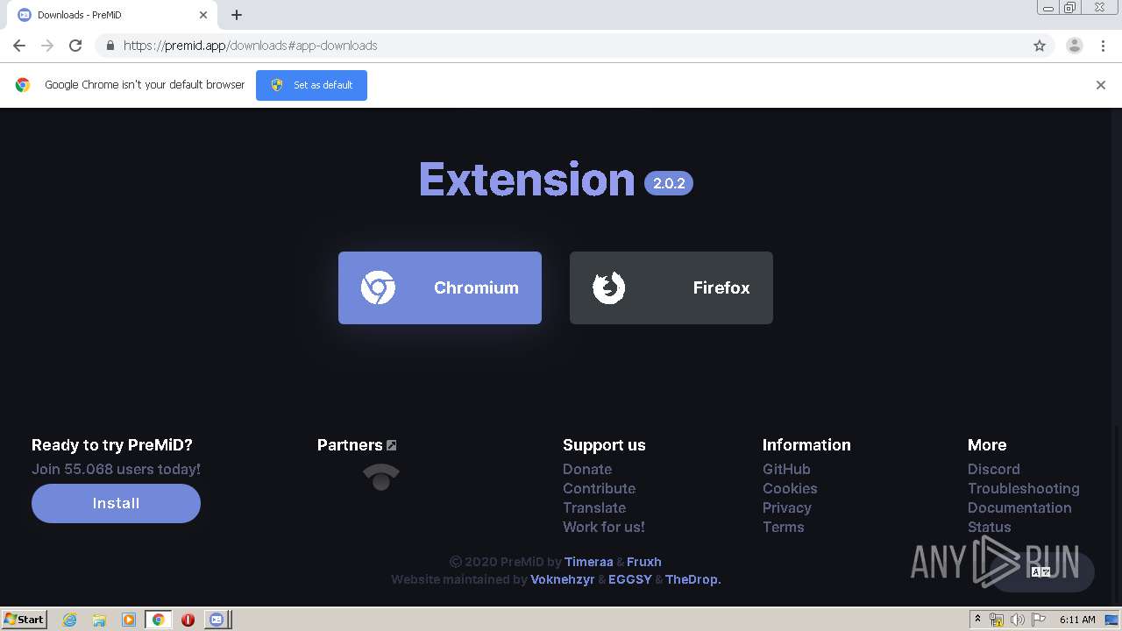1122x631 pixels.
Task: Click the Chrome icon in default browser bar
Action: [23, 85]
